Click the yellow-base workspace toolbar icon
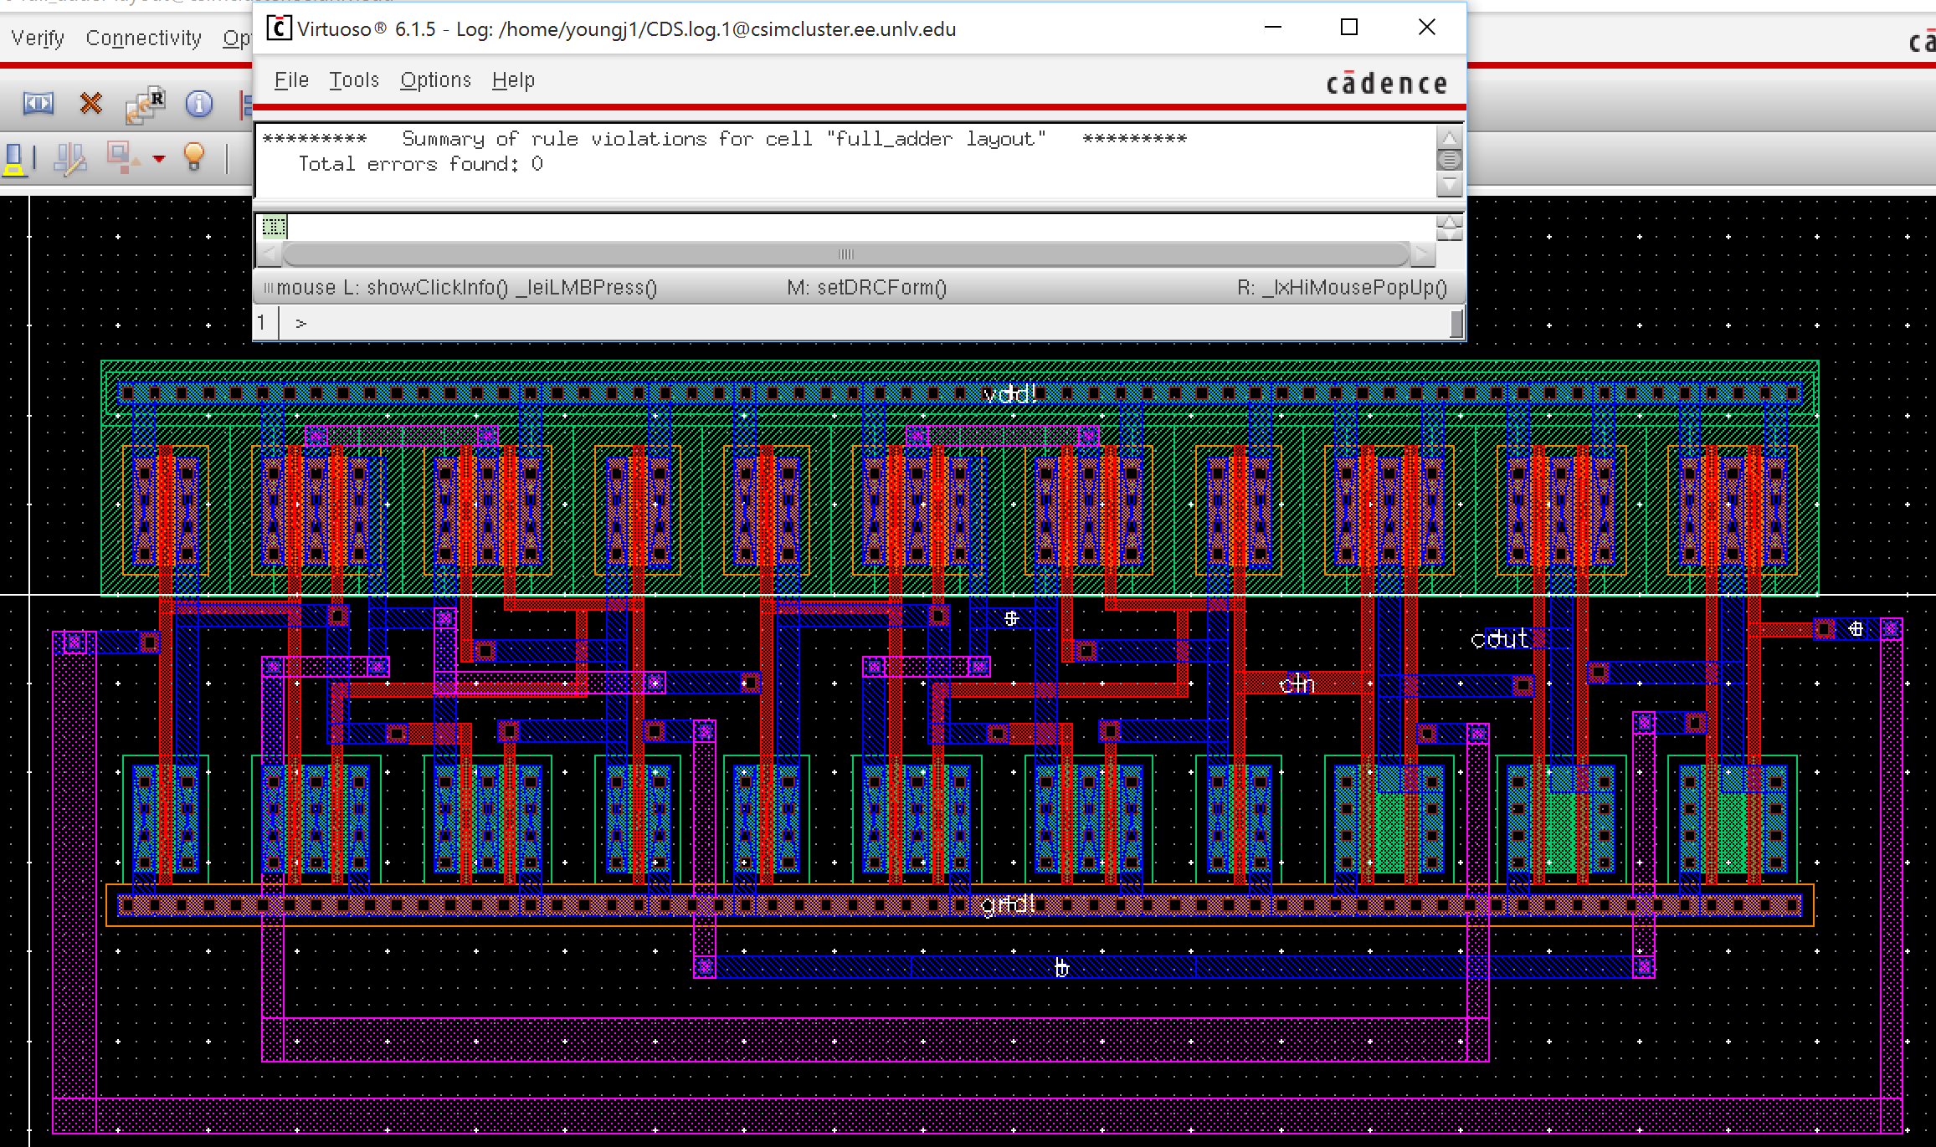1936x1147 pixels. pos(14,159)
